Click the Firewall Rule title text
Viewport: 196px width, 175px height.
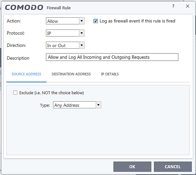click(x=58, y=8)
